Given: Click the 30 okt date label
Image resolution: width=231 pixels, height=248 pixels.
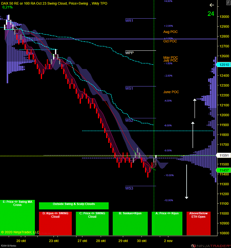Looking at the screenshot, I should click(141, 241).
